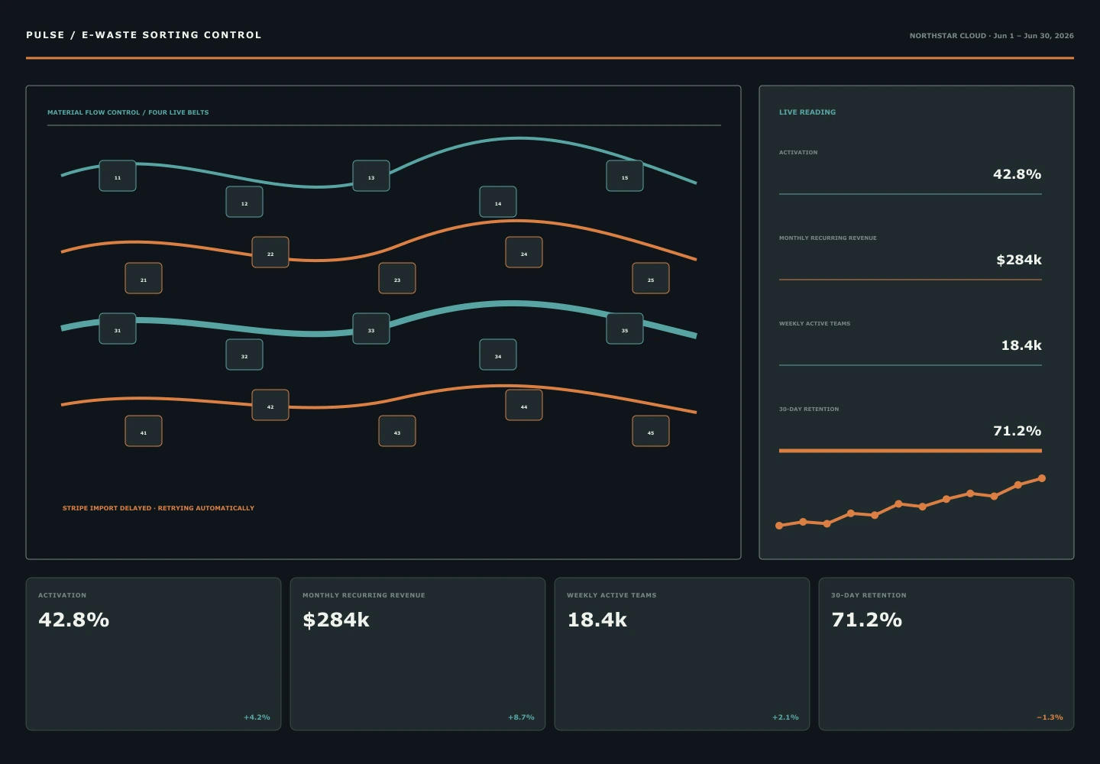Pick belt node 45
Viewport: 1100px width, 764px height.
(651, 431)
